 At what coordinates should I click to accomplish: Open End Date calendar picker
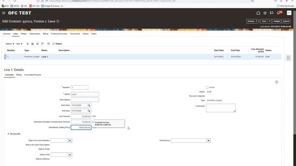[89, 111]
